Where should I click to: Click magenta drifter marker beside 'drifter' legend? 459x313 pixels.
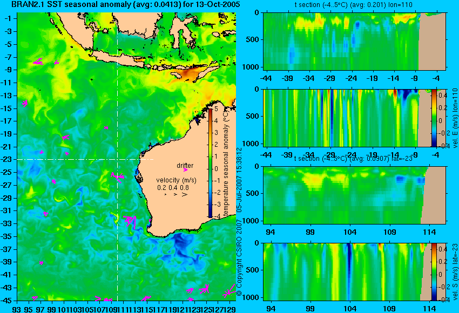point(185,169)
